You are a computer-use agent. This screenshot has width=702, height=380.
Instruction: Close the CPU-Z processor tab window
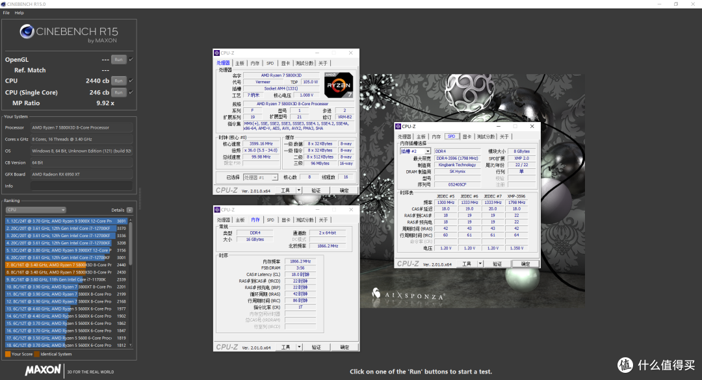click(350, 53)
